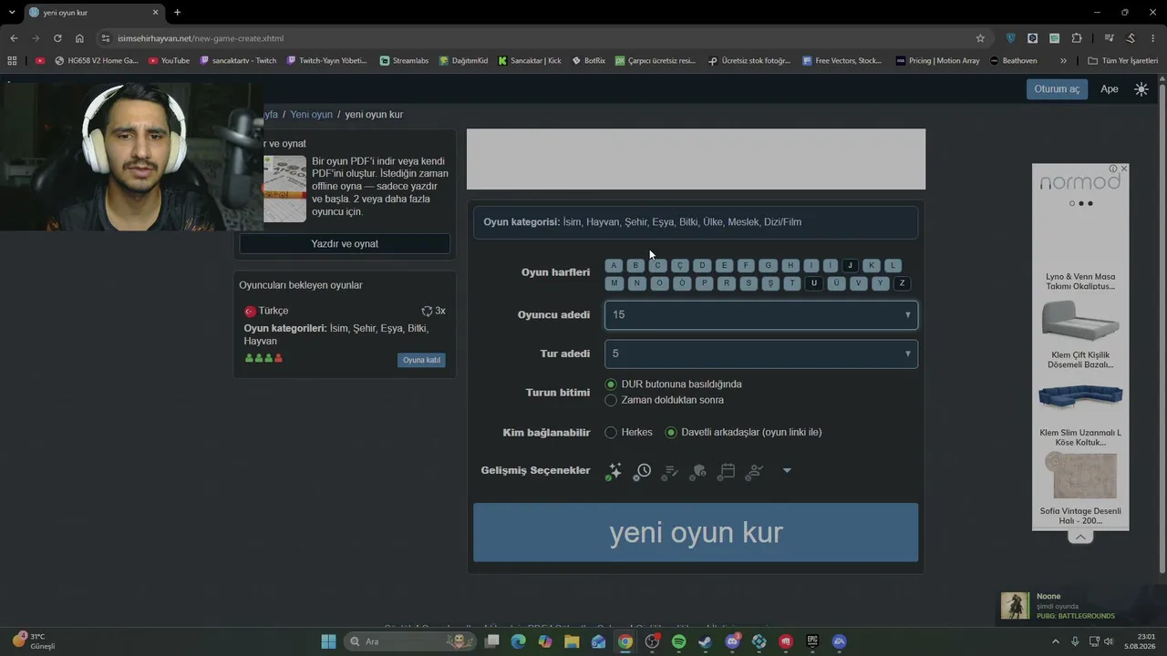Open the Brave shield extension icon

tap(1010, 38)
